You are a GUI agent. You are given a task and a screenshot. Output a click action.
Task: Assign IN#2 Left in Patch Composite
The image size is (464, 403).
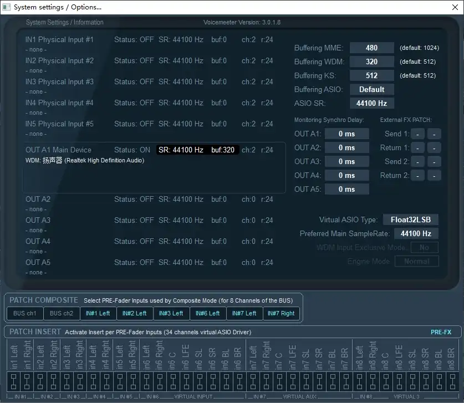135,313
